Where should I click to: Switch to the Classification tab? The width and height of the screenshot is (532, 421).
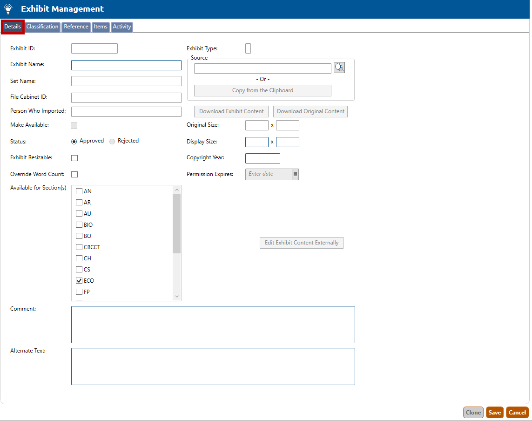click(42, 27)
